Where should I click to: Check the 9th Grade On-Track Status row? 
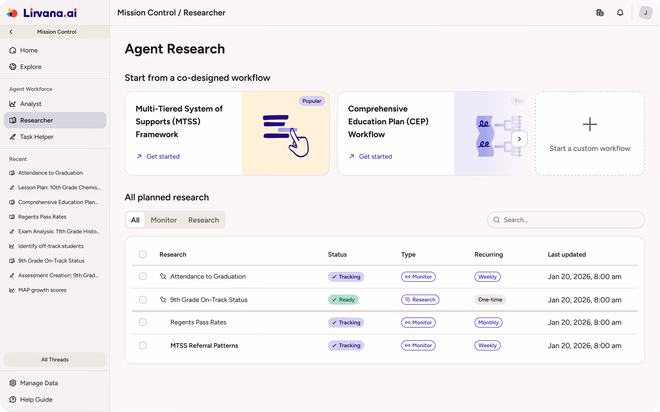[143, 300]
